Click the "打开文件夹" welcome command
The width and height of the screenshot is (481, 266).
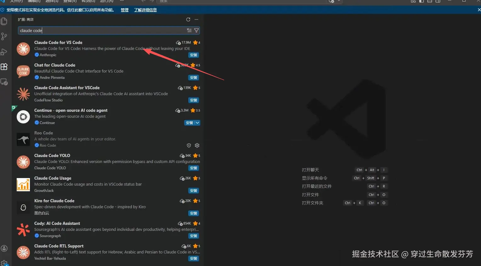click(313, 203)
